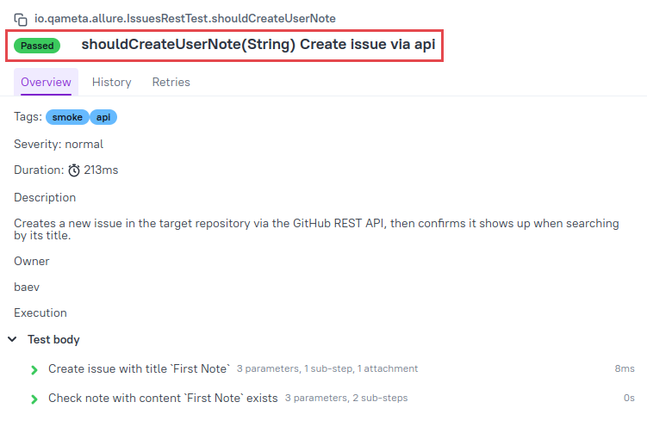Click the shouldCreateUserNote test title
This screenshot has width=647, height=433.
coord(258,44)
